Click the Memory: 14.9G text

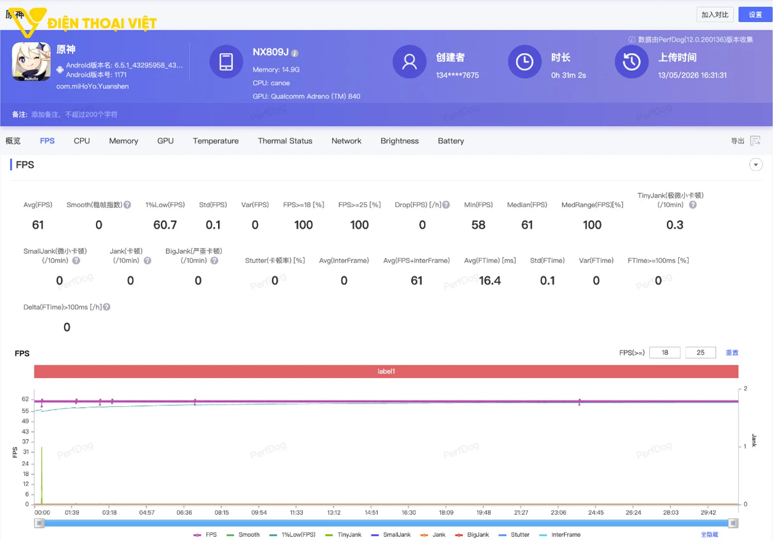click(x=276, y=69)
